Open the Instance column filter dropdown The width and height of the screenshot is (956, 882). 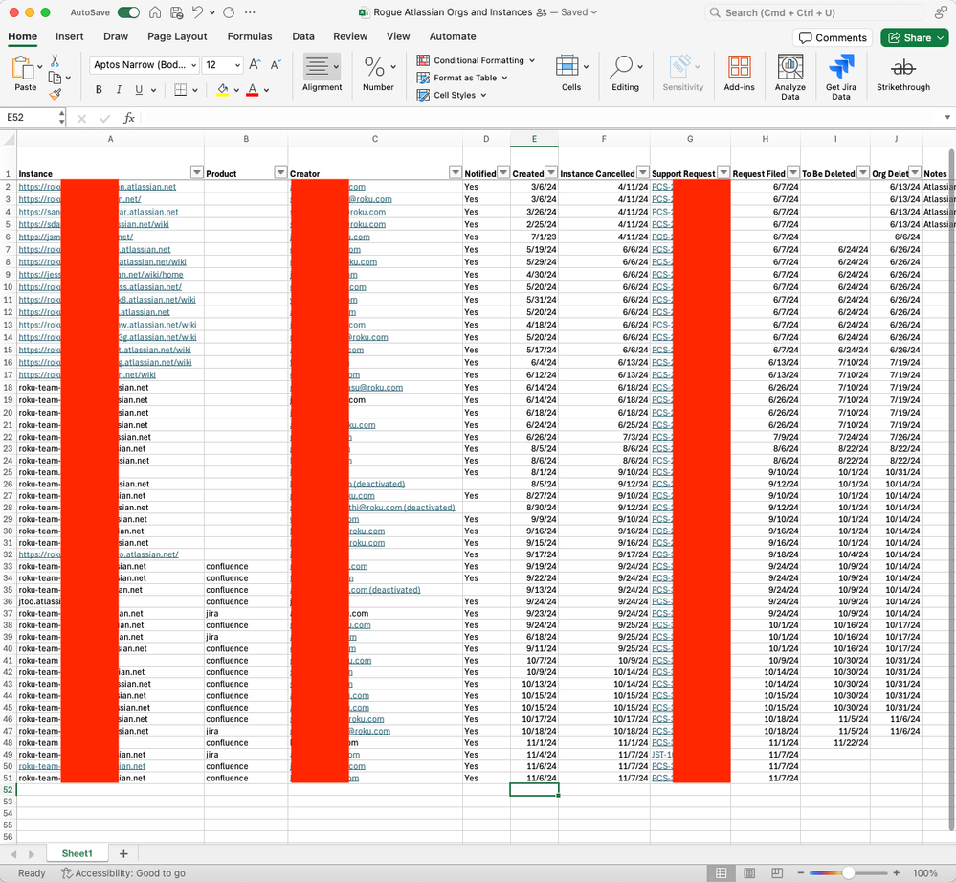tap(197, 172)
